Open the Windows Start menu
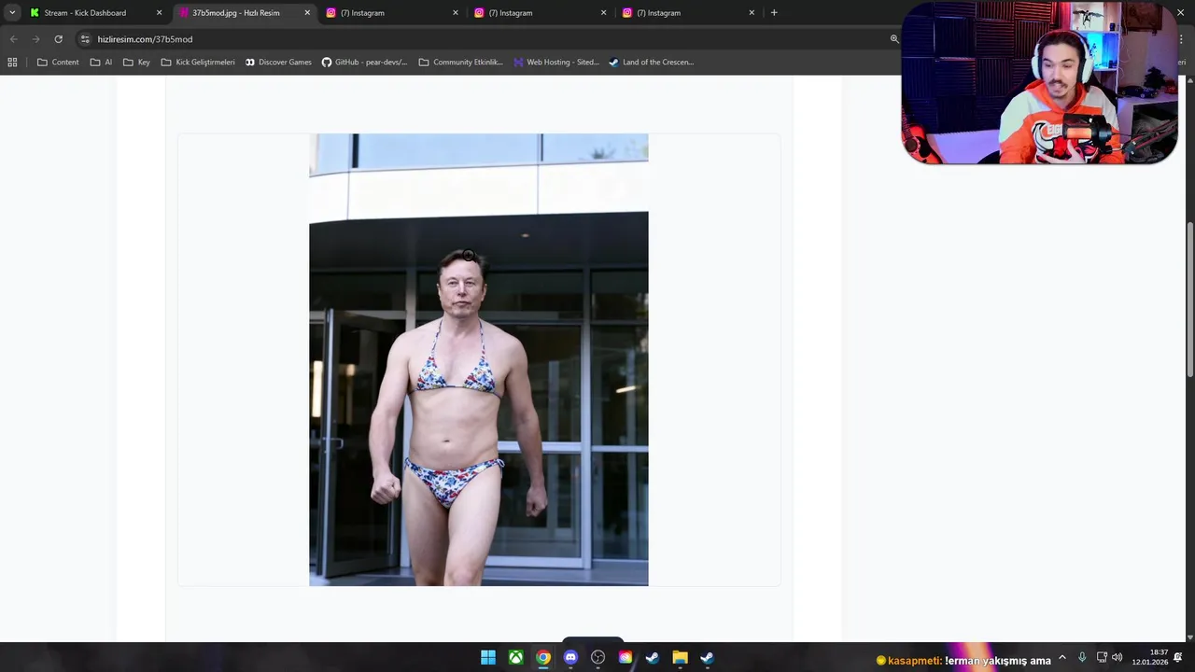This screenshot has height=672, width=1195. pyautogui.click(x=488, y=658)
